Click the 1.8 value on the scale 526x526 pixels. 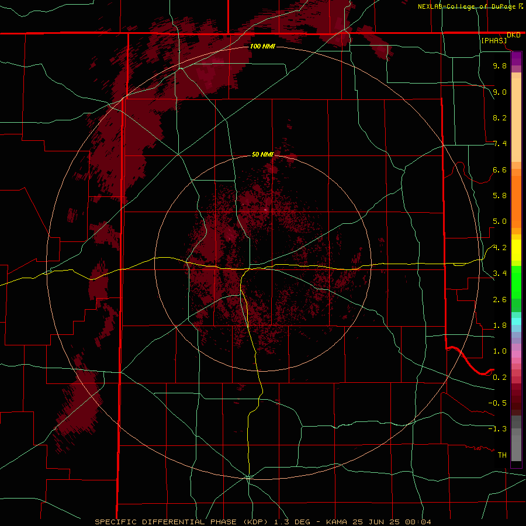pos(500,326)
